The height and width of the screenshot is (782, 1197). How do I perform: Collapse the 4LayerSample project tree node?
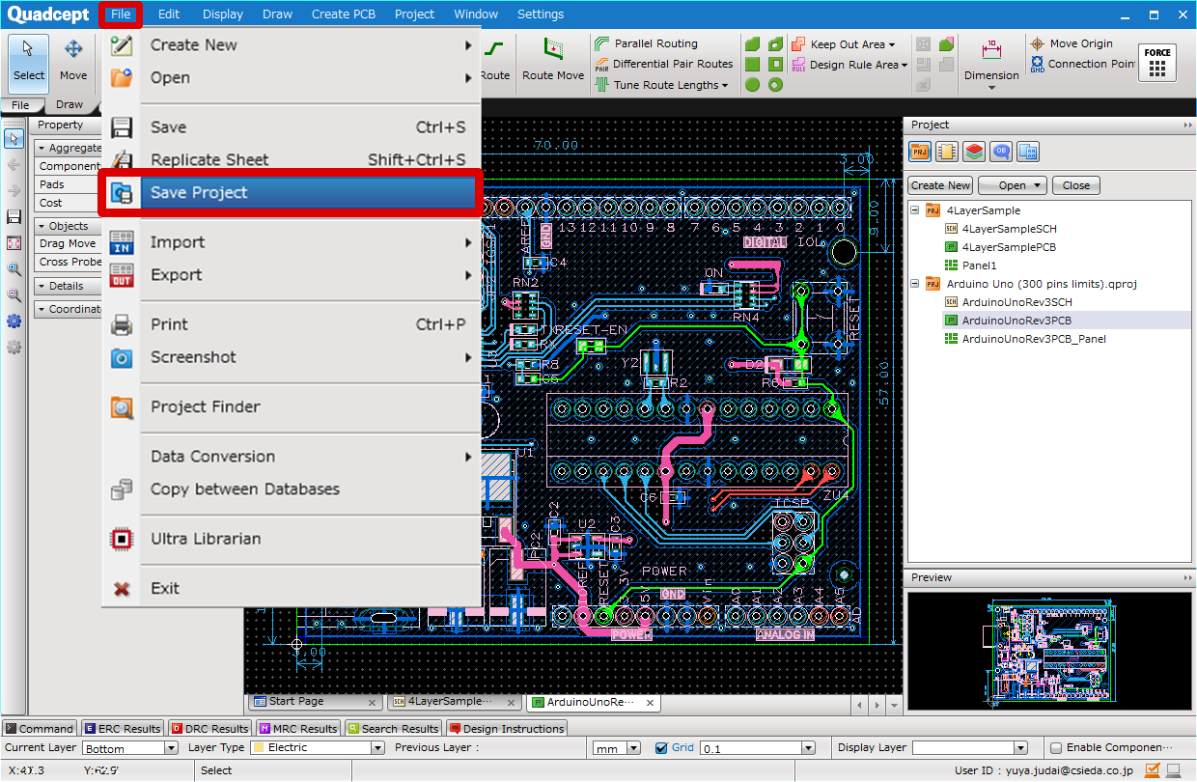(x=914, y=210)
